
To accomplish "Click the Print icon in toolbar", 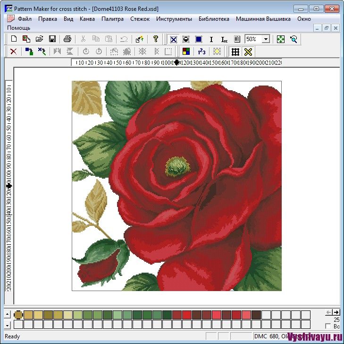I will 67,39.
